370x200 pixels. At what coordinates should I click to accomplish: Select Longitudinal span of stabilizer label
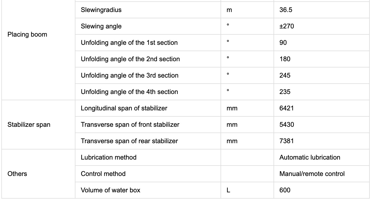pyautogui.click(x=124, y=108)
